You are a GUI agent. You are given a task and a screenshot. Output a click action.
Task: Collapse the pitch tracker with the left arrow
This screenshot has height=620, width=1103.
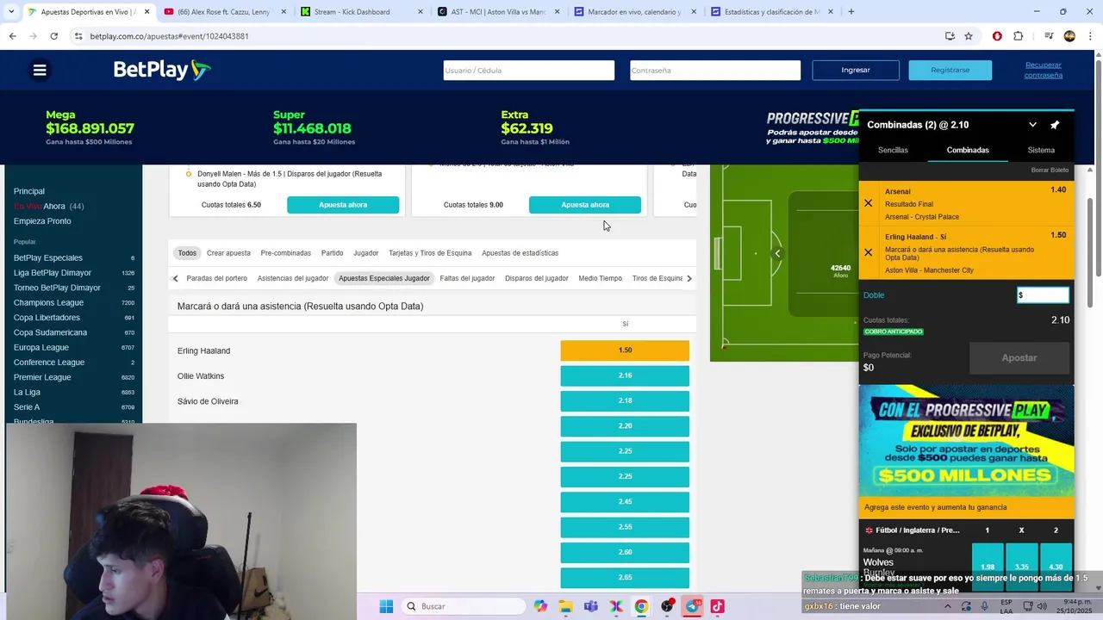(777, 253)
